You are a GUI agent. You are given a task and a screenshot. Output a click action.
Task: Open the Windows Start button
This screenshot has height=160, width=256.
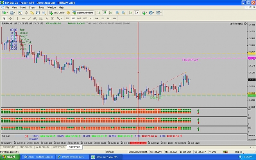[x=10, y=157]
